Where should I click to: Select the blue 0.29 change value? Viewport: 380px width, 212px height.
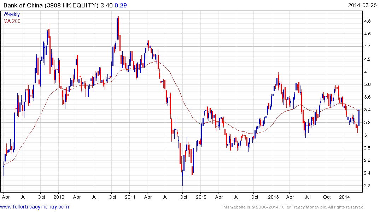coord(121,5)
